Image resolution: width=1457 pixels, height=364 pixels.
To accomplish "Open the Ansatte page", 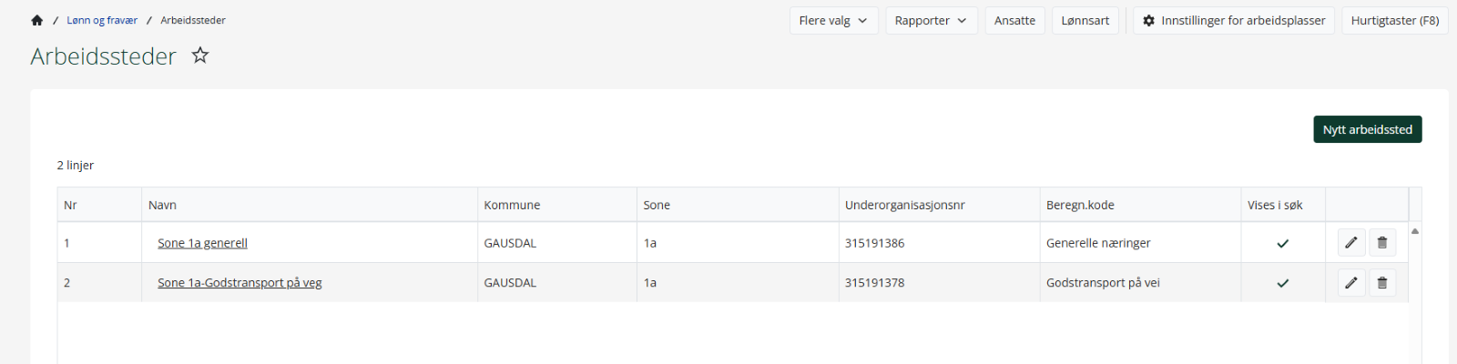I will coord(1014,21).
